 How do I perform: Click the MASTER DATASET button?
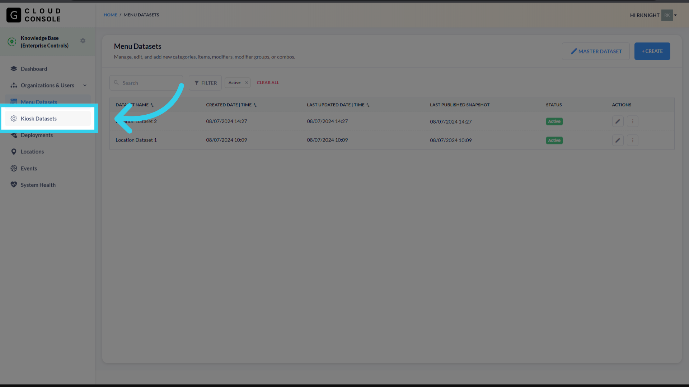pyautogui.click(x=596, y=51)
